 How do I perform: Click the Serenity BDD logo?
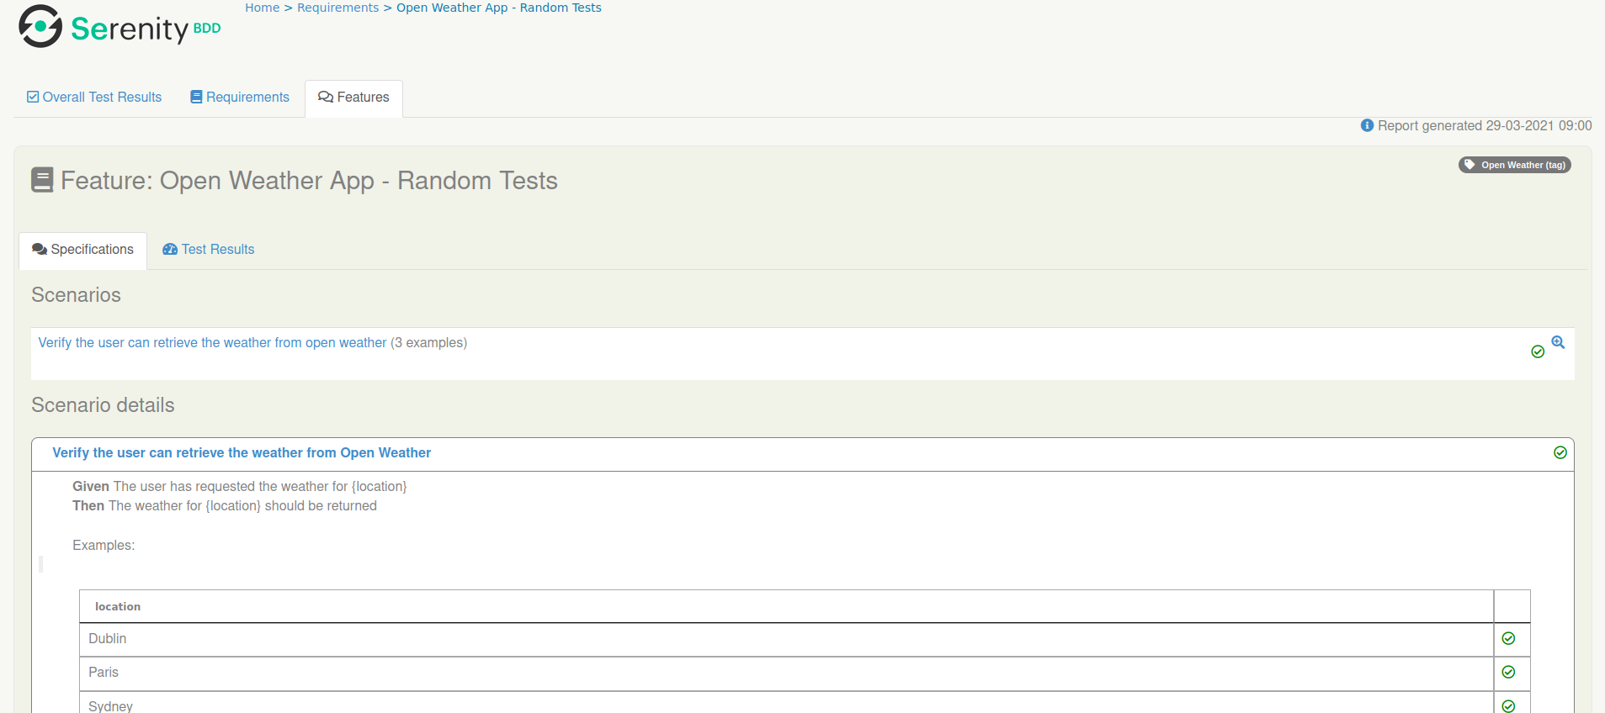tap(120, 27)
